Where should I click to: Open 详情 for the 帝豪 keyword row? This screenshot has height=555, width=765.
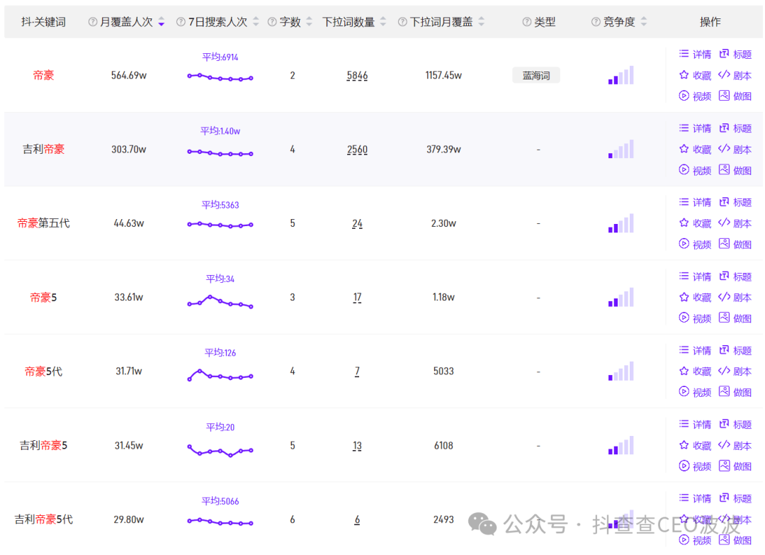[695, 55]
